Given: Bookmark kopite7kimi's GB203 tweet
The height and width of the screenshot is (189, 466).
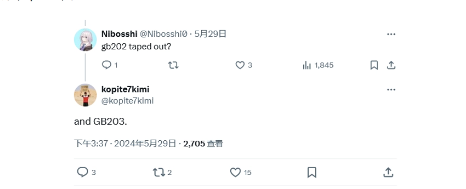Looking at the screenshot, I should point(312,172).
